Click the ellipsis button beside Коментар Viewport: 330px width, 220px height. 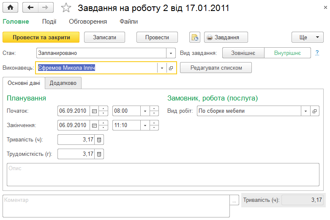point(234,200)
